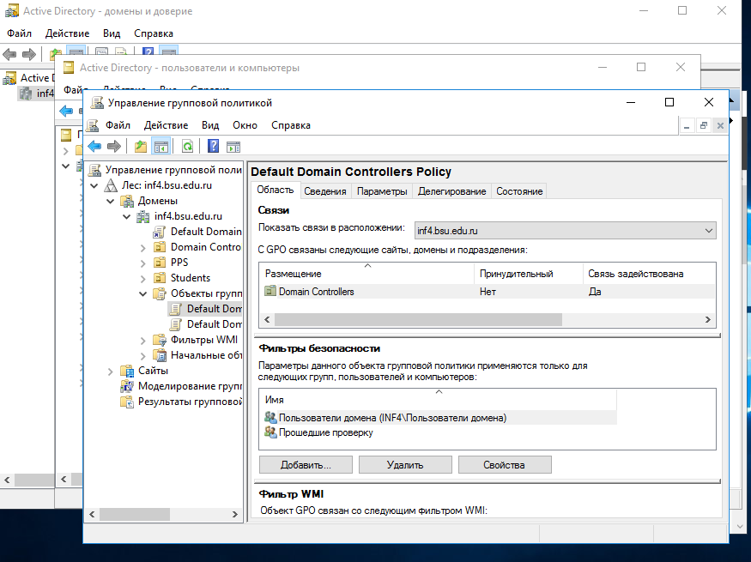
Task: Select the Моделирование групповой политики node
Action: (191, 386)
